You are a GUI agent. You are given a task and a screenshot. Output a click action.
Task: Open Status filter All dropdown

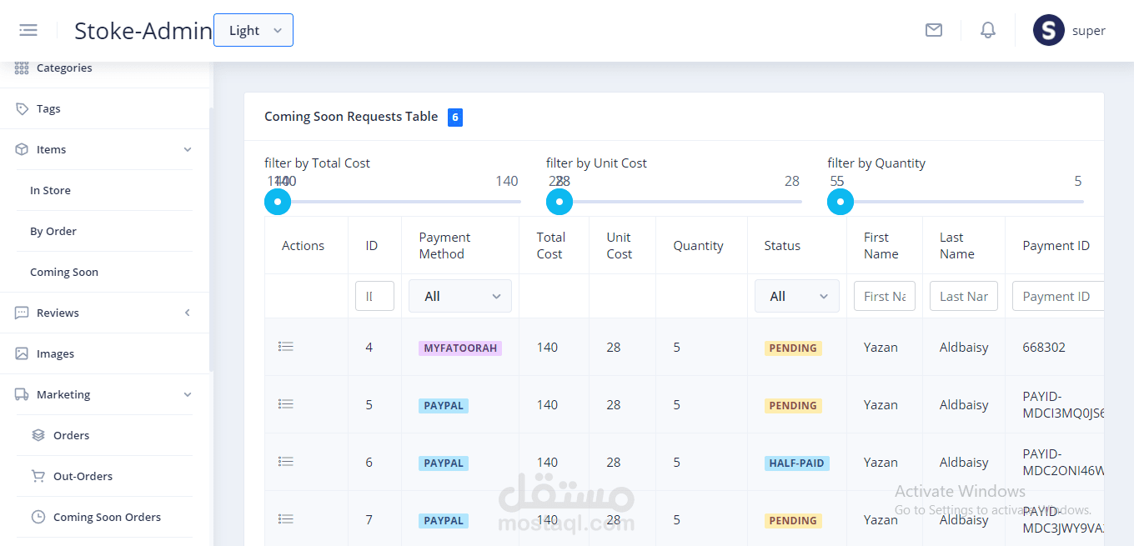point(797,296)
